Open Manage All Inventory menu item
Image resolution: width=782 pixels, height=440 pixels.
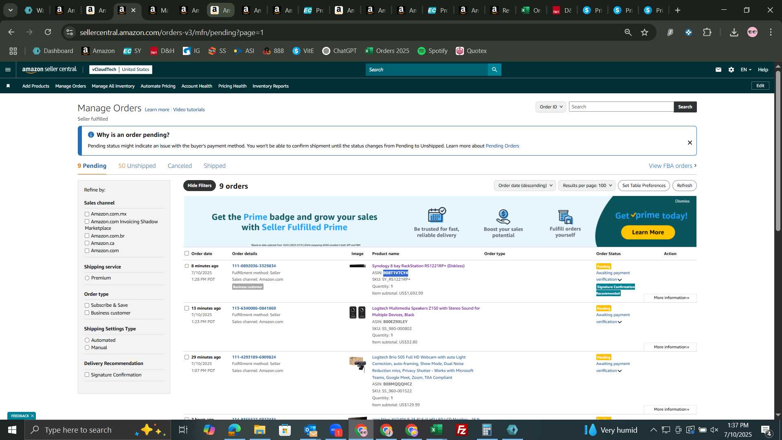pyautogui.click(x=113, y=86)
